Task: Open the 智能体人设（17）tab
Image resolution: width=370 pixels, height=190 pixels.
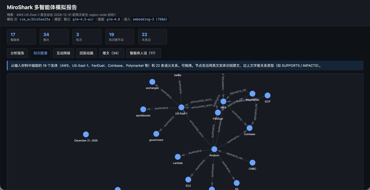Action: click(x=143, y=53)
